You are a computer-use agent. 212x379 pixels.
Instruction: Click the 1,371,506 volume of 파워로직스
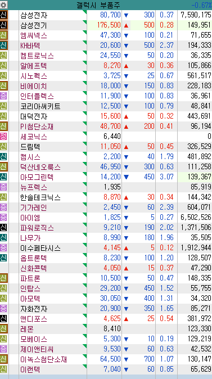(196, 227)
